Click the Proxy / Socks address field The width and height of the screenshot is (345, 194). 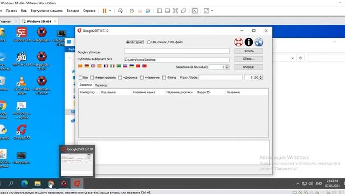point(220,78)
